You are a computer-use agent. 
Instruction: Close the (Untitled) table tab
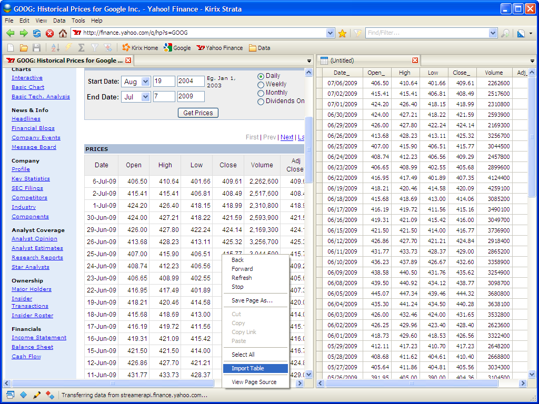pos(415,60)
